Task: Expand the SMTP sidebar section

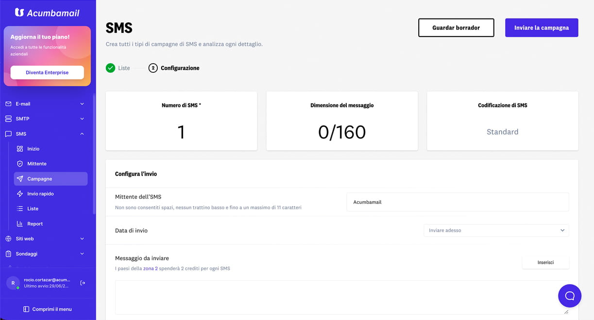Action: click(45, 118)
